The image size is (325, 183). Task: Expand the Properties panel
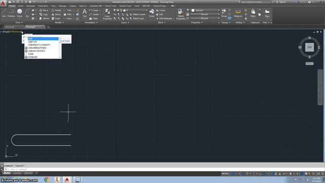197,22
